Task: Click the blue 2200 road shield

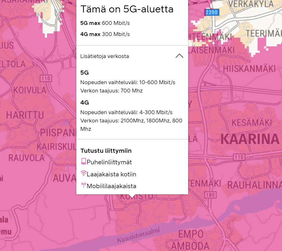Action: [211, 12]
